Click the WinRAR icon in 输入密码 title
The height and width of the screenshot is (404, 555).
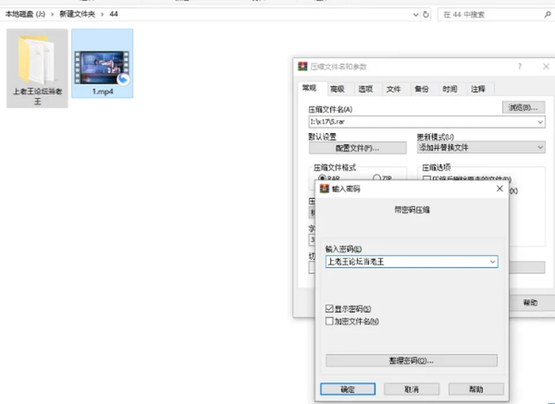coord(324,188)
